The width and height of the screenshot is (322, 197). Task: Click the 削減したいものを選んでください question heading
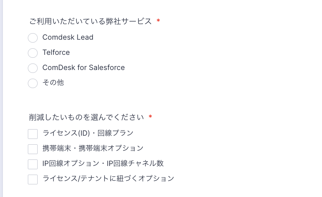coord(86,117)
